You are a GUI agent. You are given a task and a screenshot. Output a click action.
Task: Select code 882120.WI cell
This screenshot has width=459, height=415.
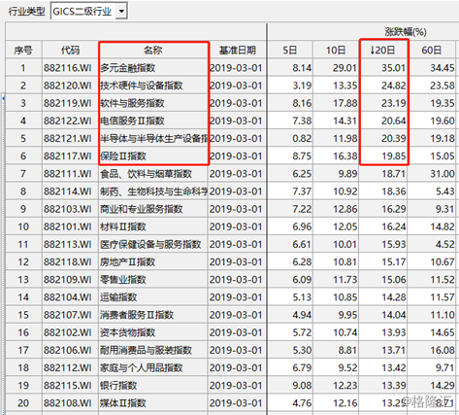click(x=68, y=86)
